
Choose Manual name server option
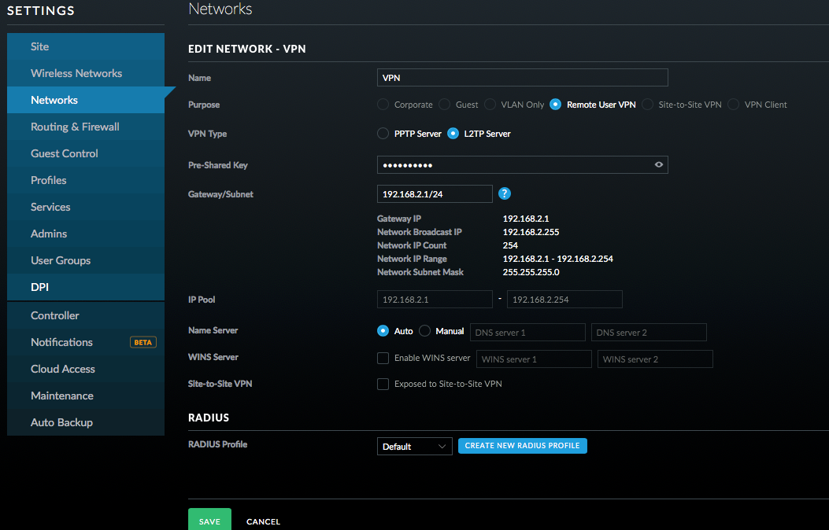click(x=425, y=332)
